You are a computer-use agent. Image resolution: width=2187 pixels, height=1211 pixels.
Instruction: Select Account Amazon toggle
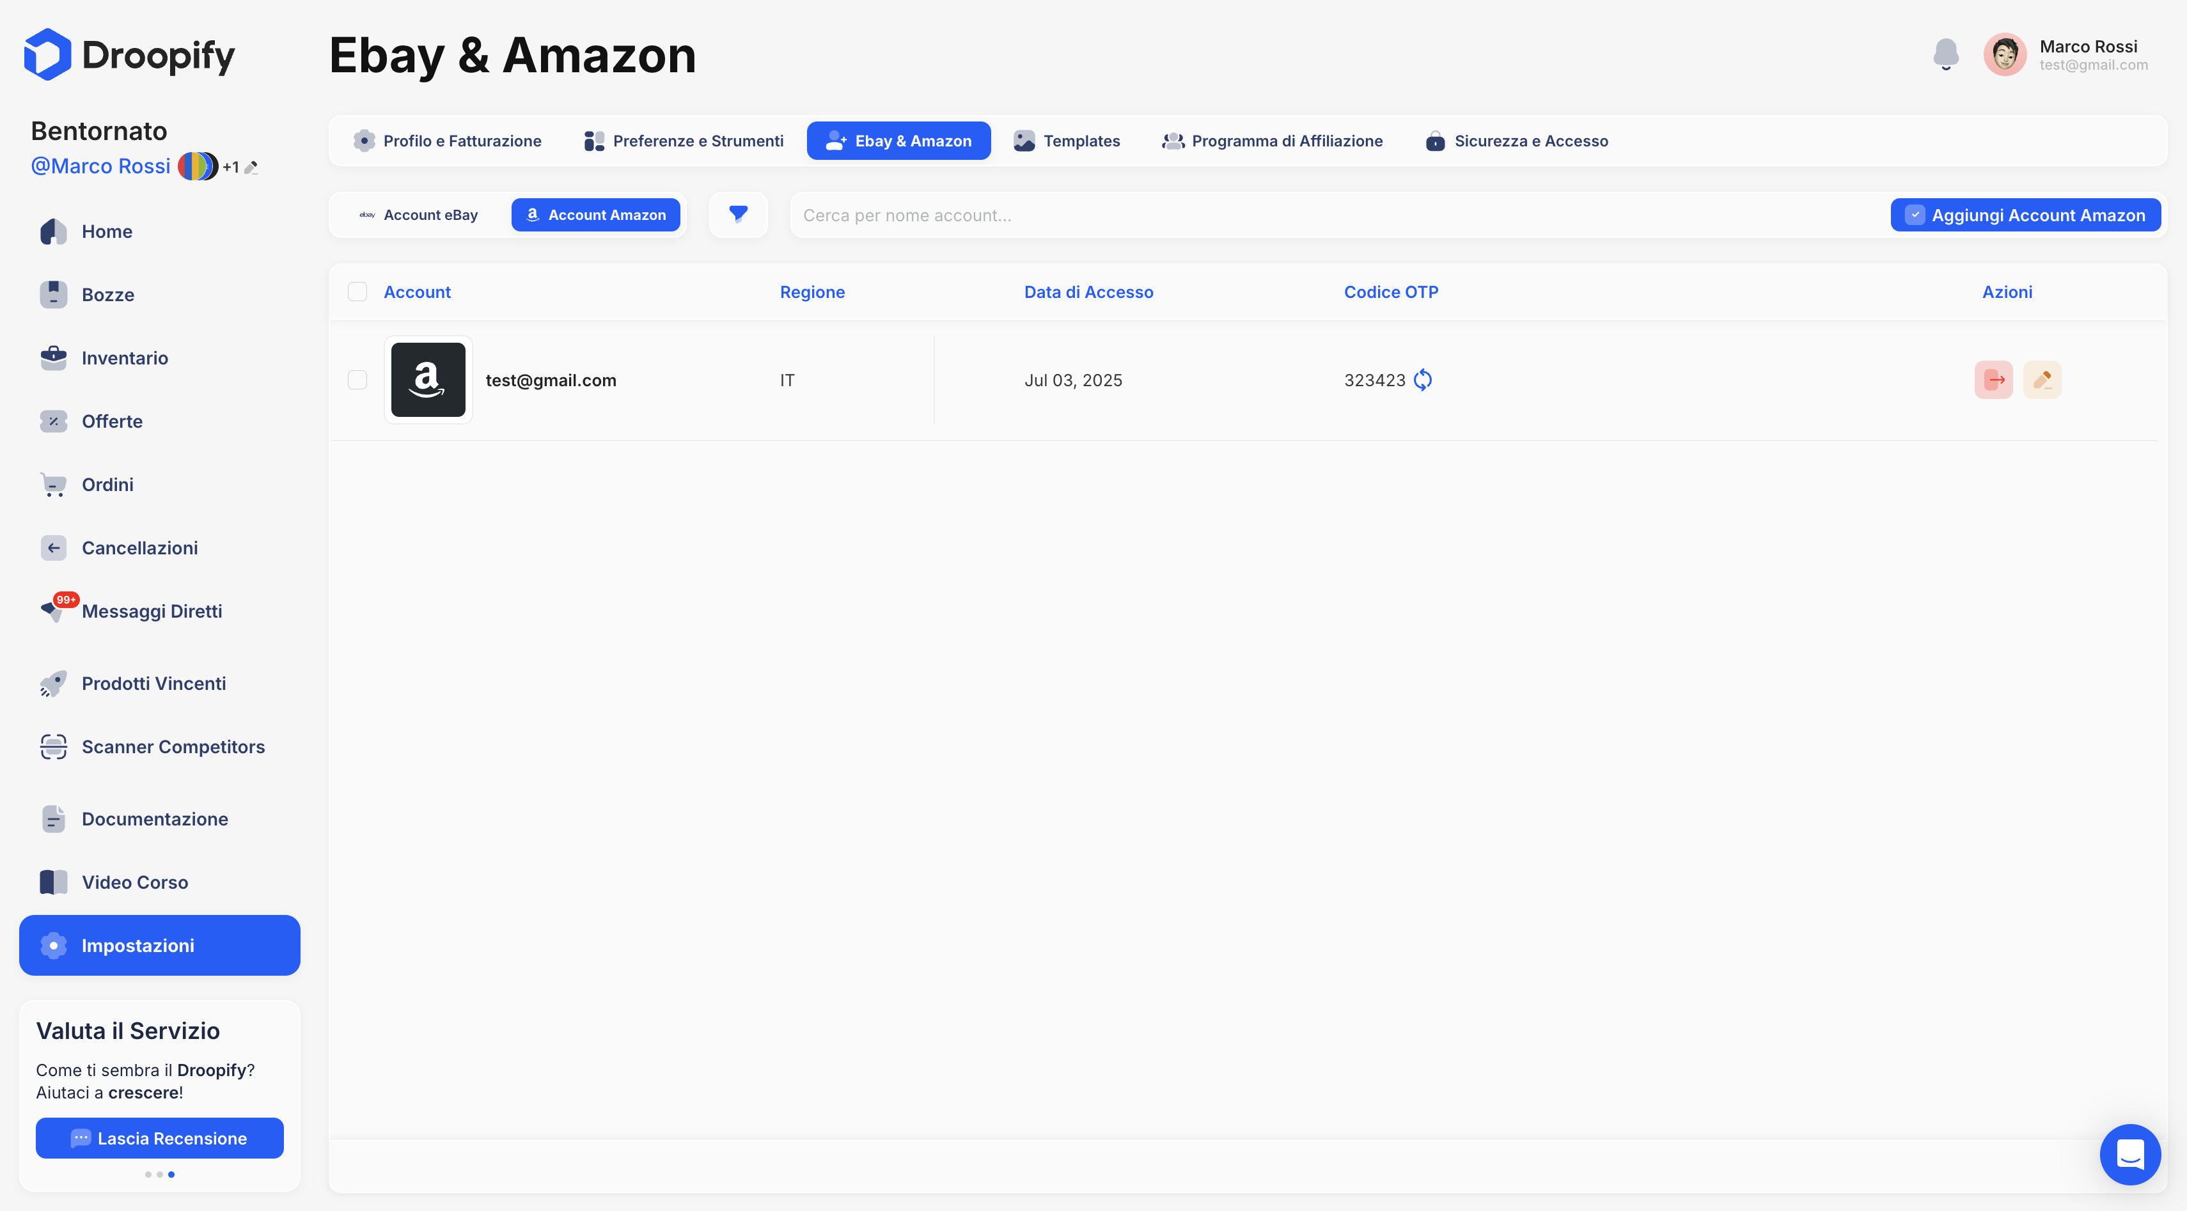click(x=596, y=215)
